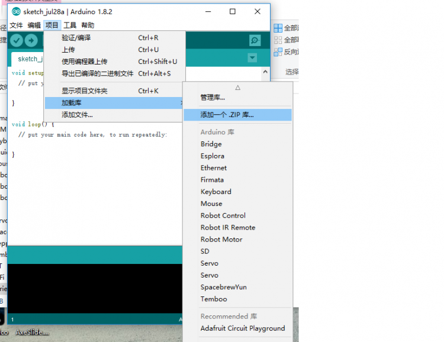The image size is (444, 342).
Task: Include the Robot Motor library
Action: pos(237,239)
